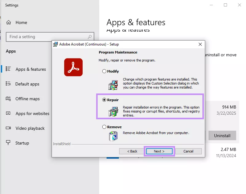Select the Modify radio button
The height and width of the screenshot is (194, 246).
pos(104,71)
